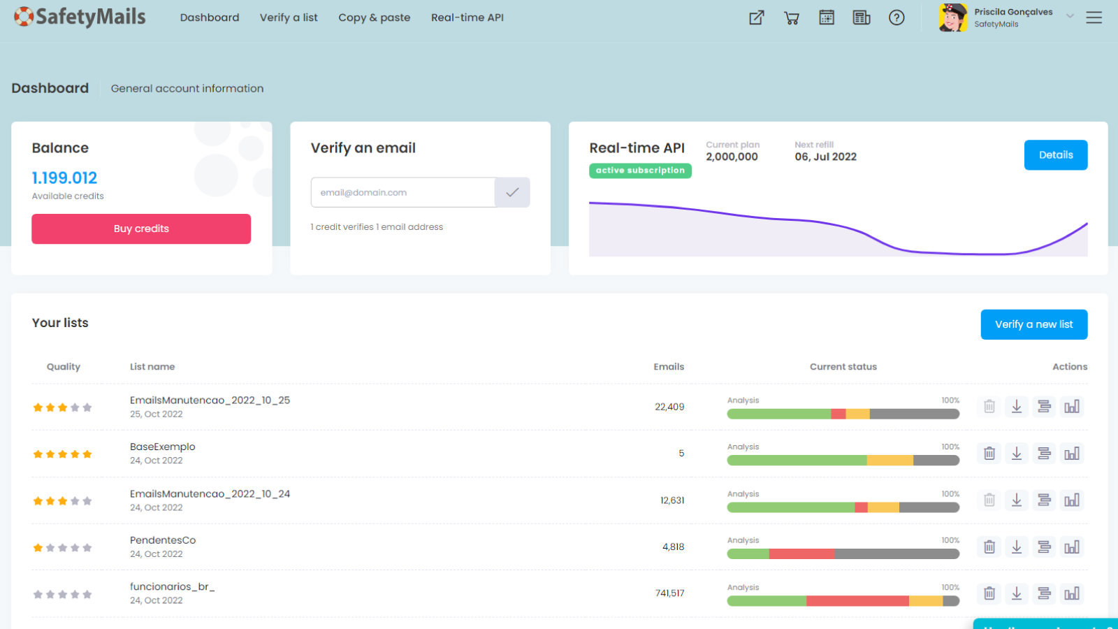Expand the Priscila Gonçalves account dropdown
The height and width of the screenshot is (629, 1118).
(1069, 16)
